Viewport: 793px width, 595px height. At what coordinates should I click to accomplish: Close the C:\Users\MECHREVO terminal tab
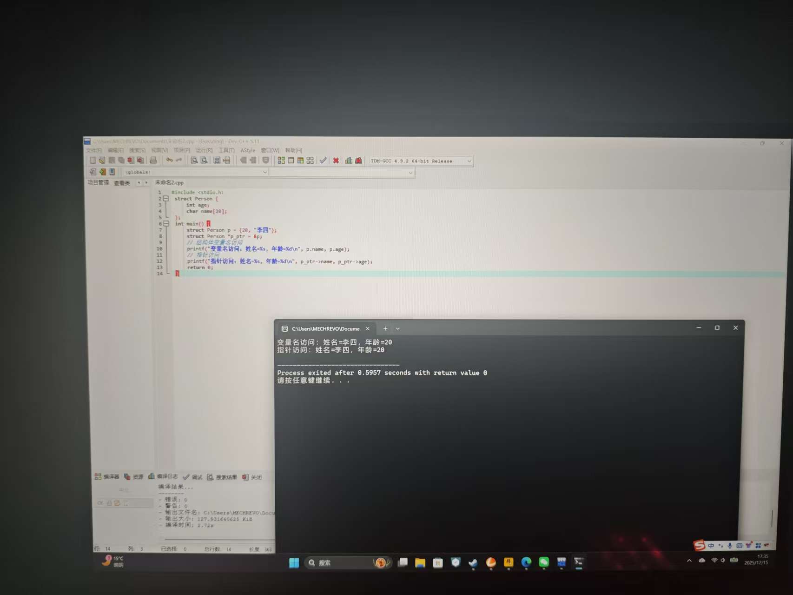(x=367, y=328)
